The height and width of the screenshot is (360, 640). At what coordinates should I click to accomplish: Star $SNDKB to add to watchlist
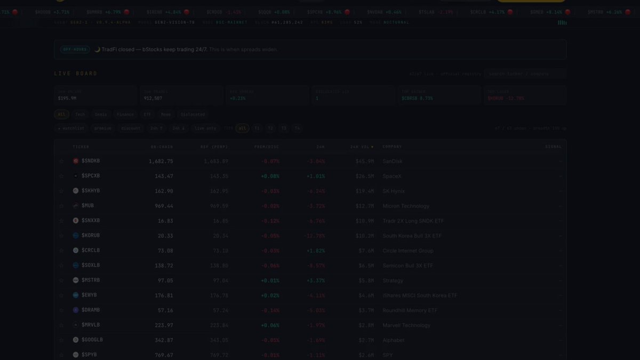(x=61, y=161)
